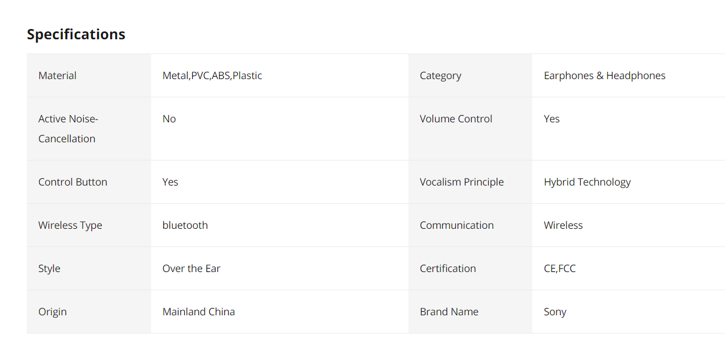Select the Volume Control label
This screenshot has height=354, width=725.
click(x=456, y=119)
